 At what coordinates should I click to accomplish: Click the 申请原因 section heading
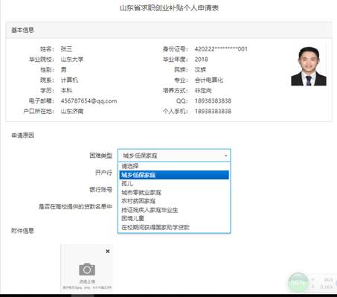[22, 135]
